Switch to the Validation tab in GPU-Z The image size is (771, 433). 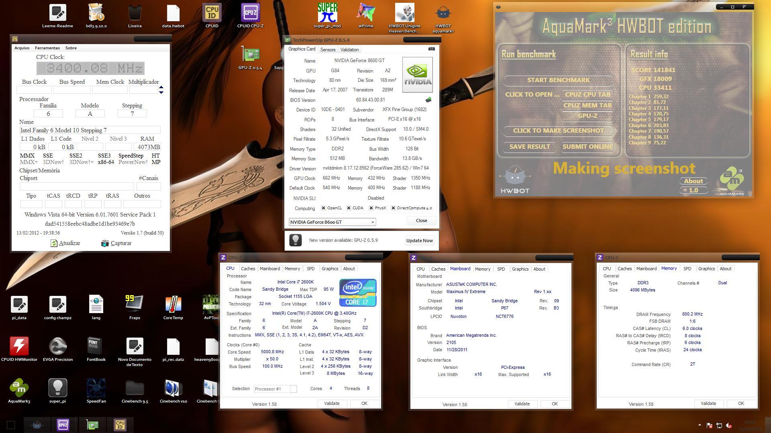click(349, 50)
